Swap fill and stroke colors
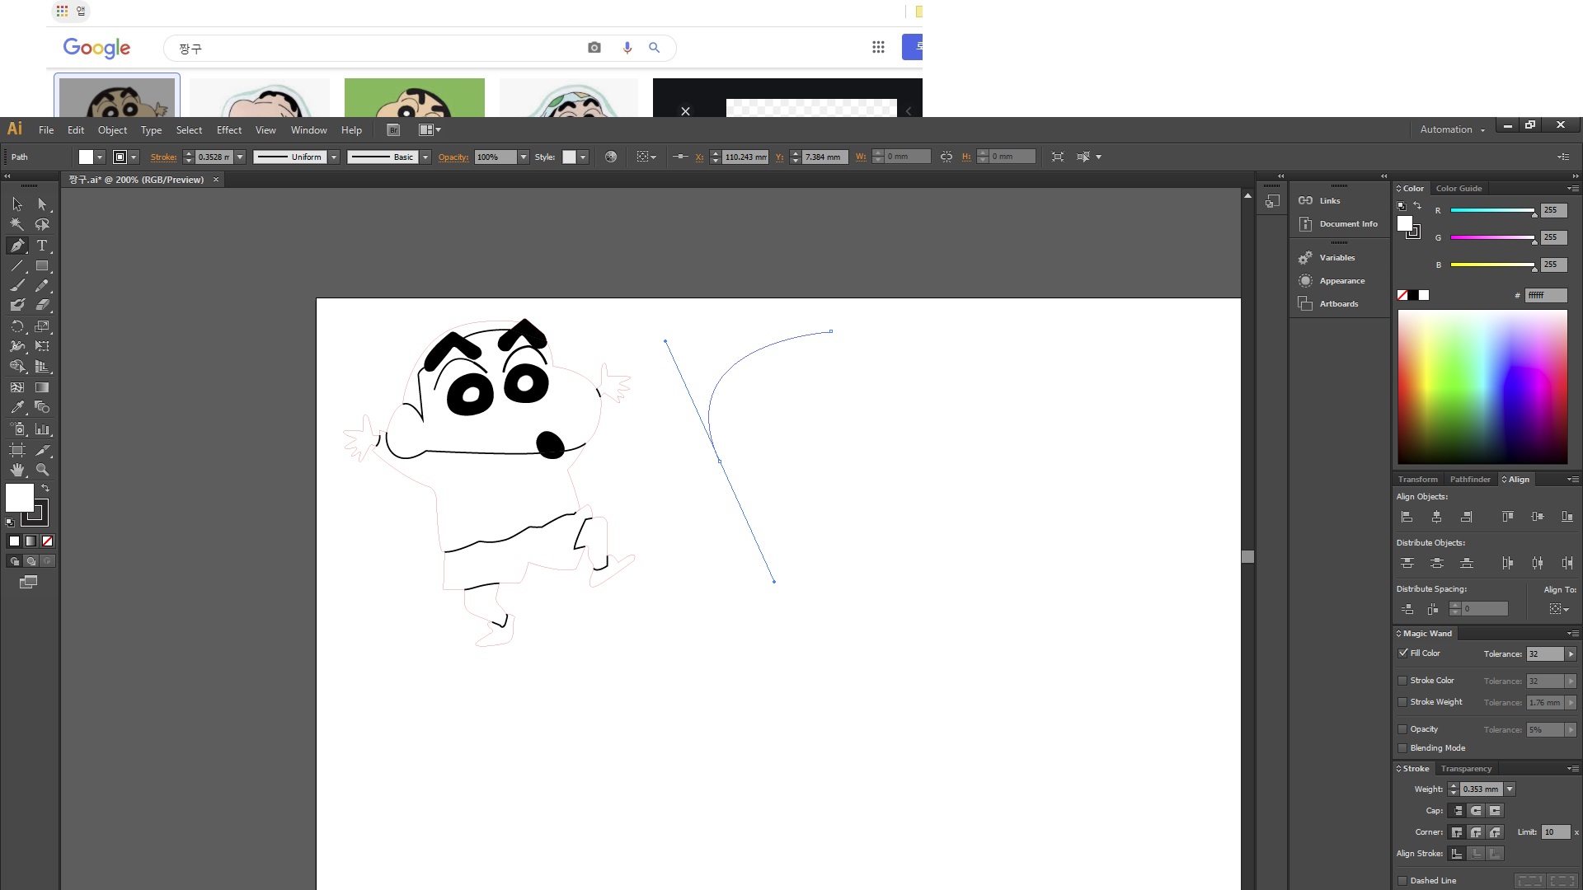 45,488
